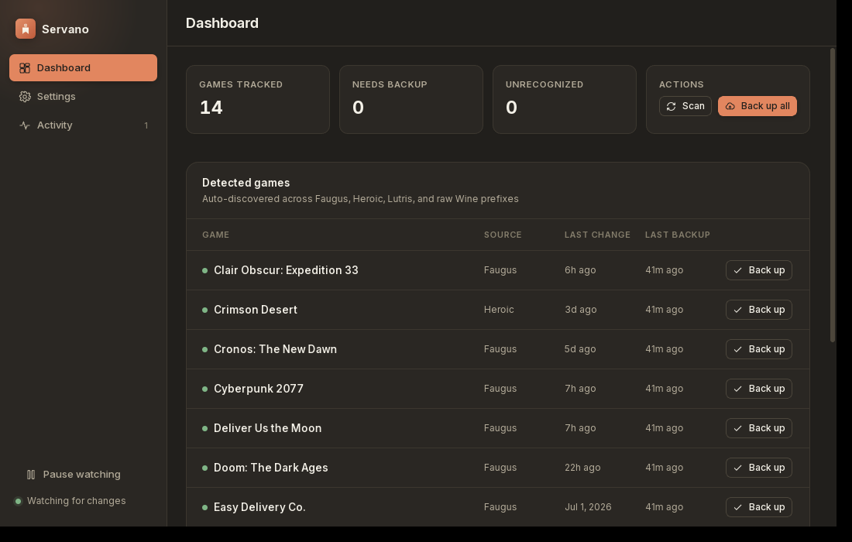The width and height of the screenshot is (852, 542).
Task: Open the Activity sidebar item
Action: pyautogui.click(x=83, y=125)
